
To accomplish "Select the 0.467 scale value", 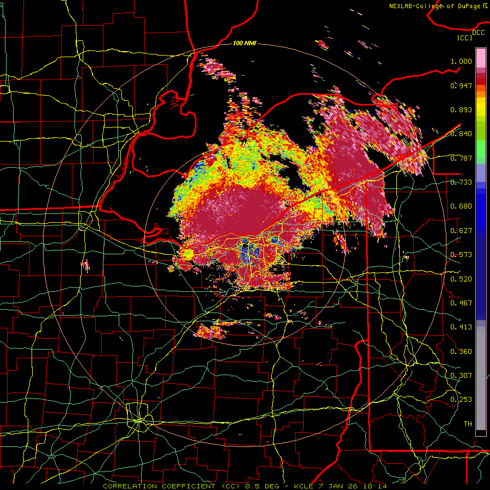I will coord(461,303).
